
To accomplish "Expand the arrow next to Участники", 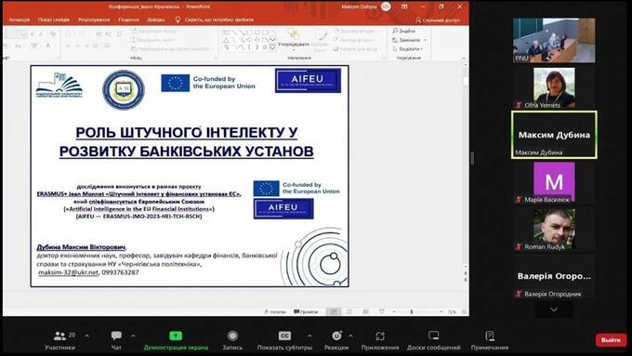I will (87, 336).
